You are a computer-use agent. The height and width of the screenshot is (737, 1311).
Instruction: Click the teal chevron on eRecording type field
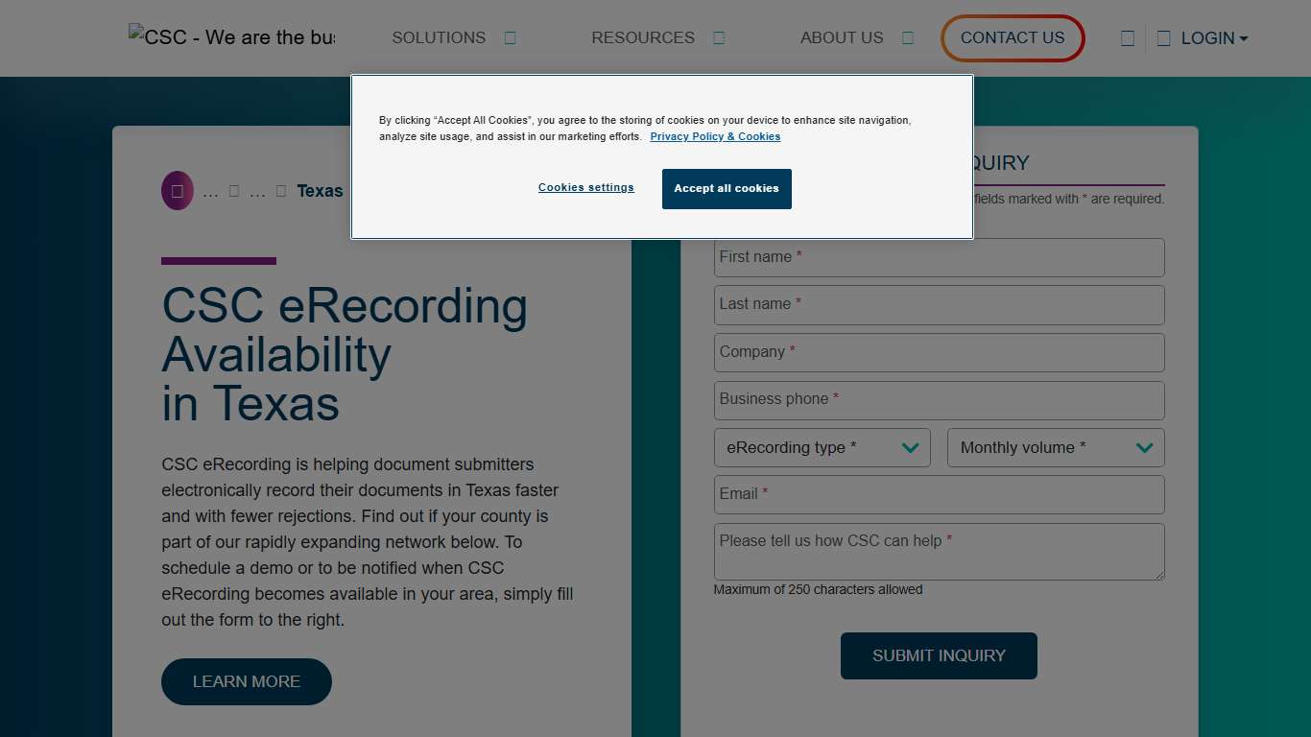coord(910,447)
